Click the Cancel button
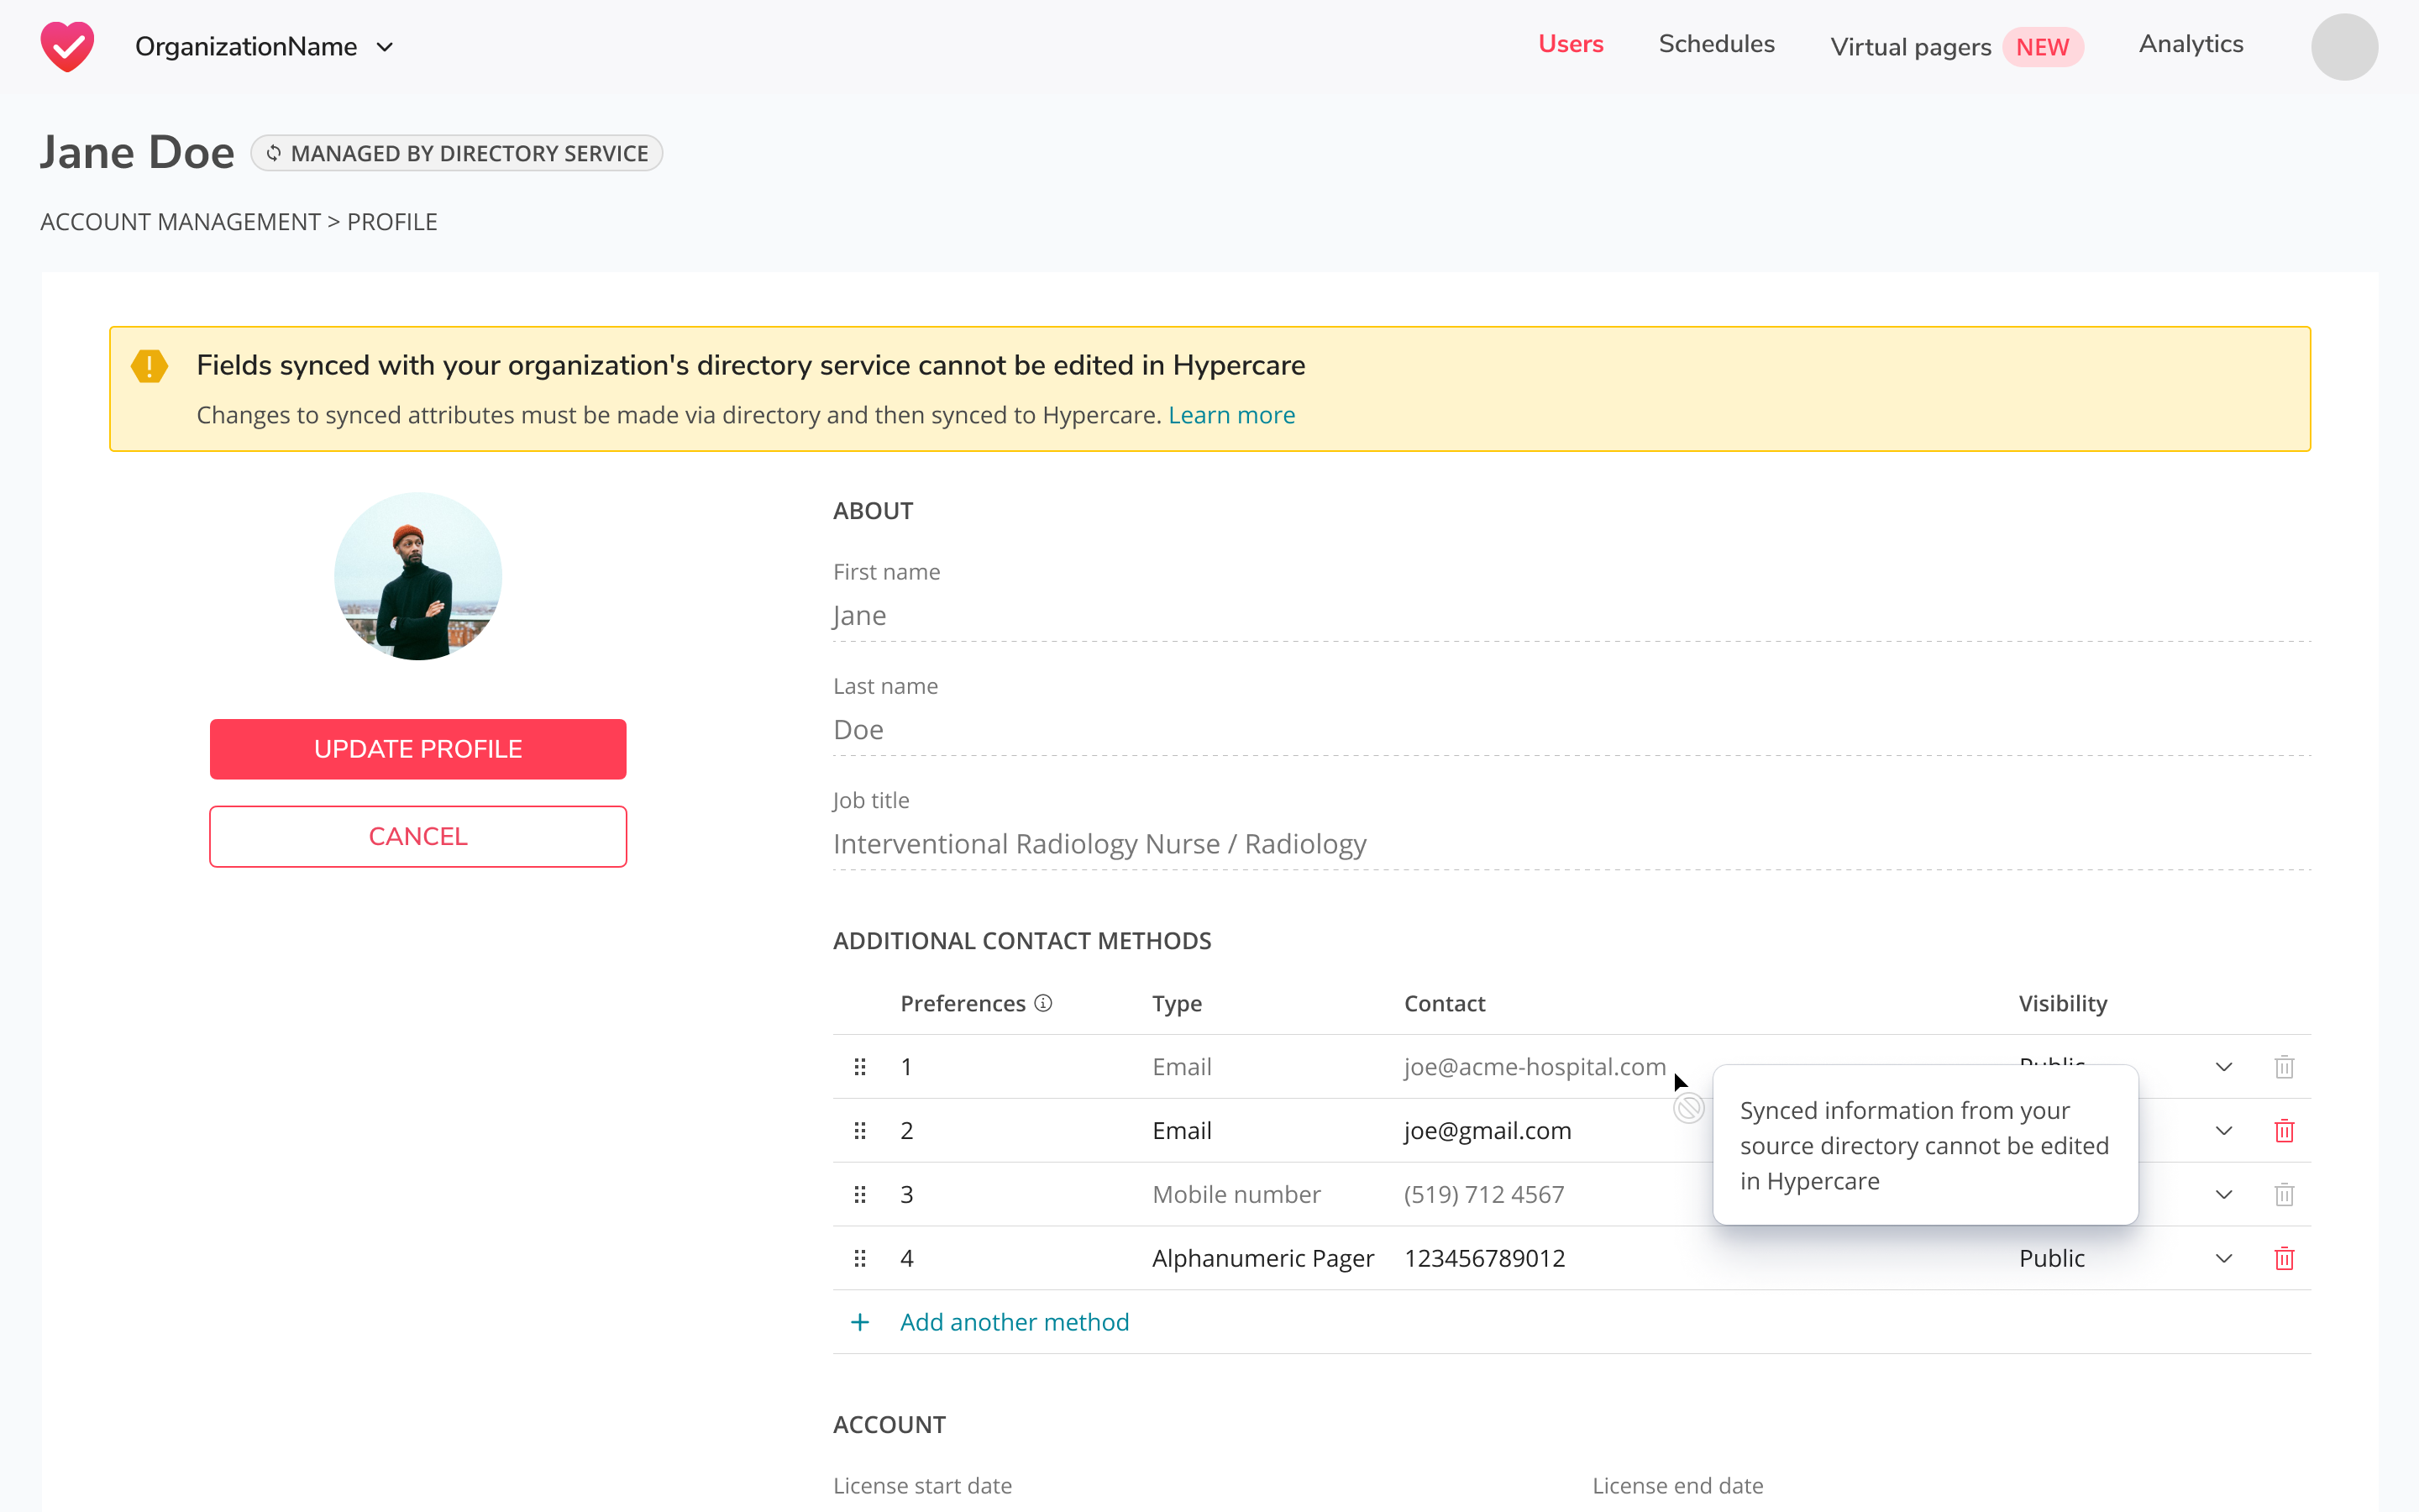 (417, 836)
